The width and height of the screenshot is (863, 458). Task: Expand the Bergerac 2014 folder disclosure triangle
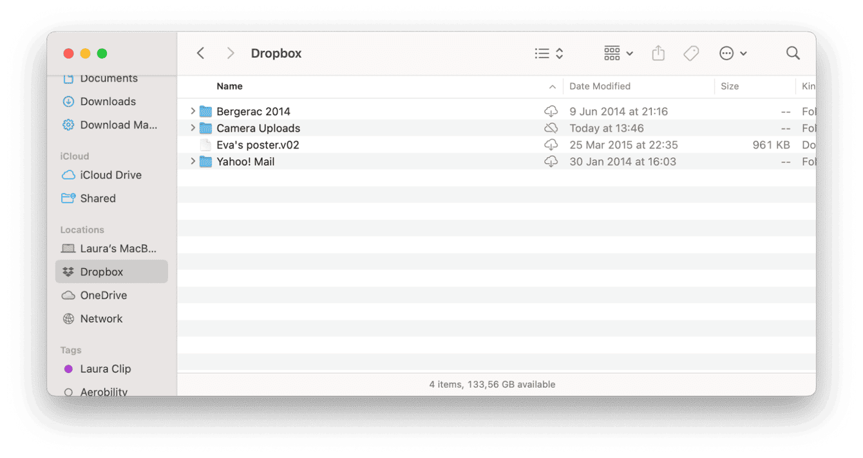(x=193, y=111)
